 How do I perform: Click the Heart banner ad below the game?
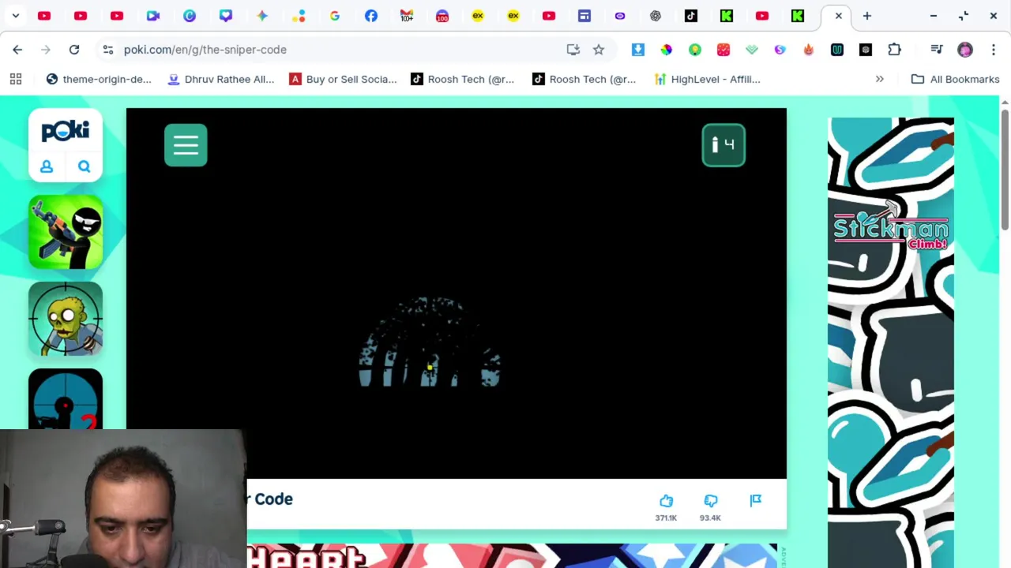(x=512, y=556)
